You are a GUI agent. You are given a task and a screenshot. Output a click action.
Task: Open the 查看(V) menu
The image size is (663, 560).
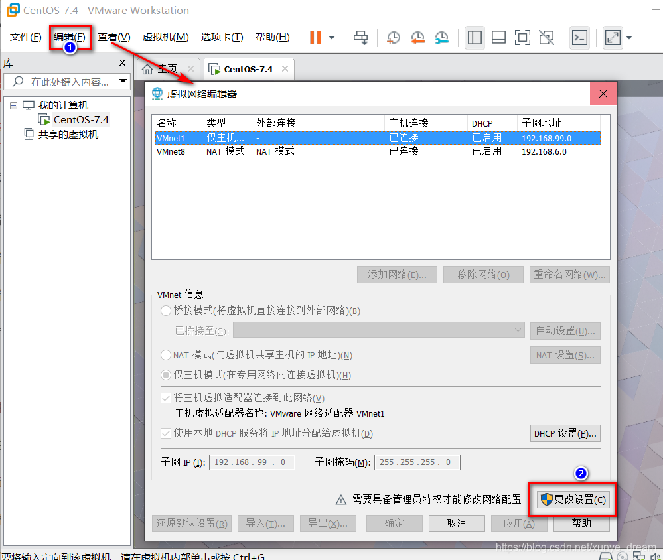tap(114, 37)
